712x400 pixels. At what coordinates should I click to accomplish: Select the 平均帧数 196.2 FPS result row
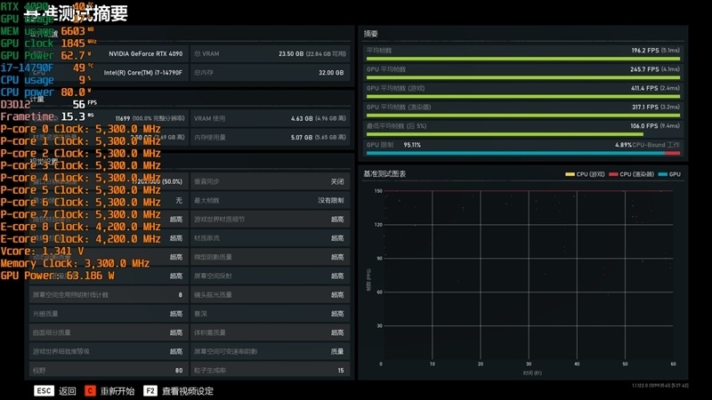(x=523, y=53)
